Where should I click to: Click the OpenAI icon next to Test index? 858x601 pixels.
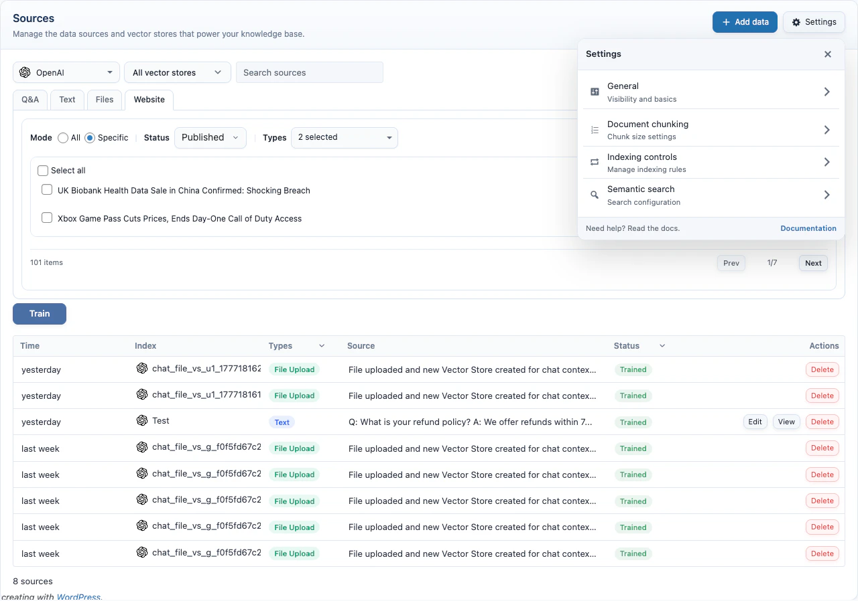142,421
